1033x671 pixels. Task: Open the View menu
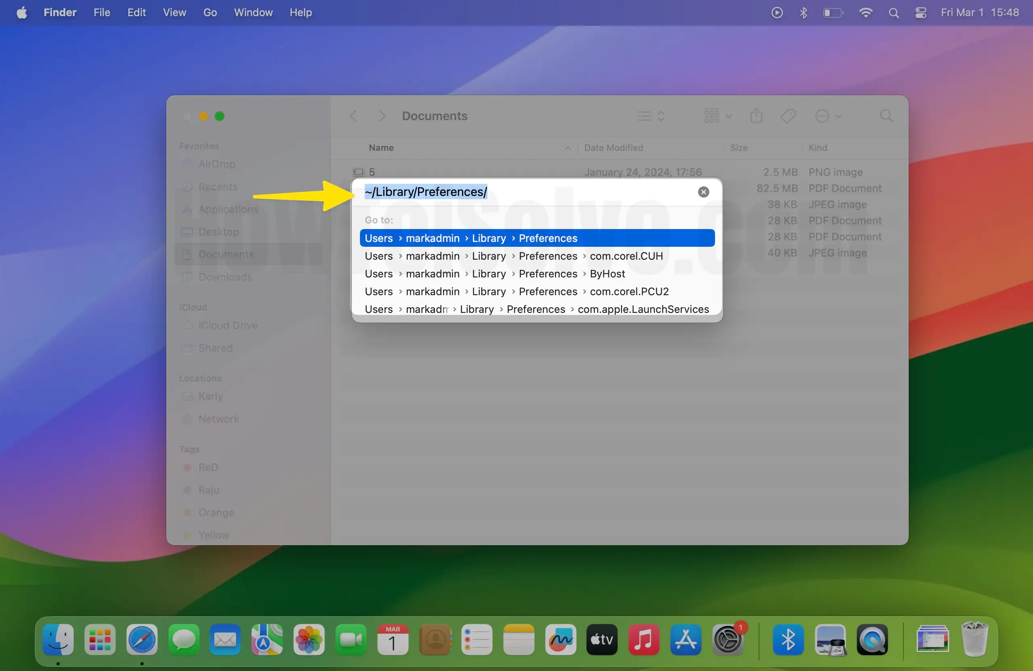click(174, 13)
